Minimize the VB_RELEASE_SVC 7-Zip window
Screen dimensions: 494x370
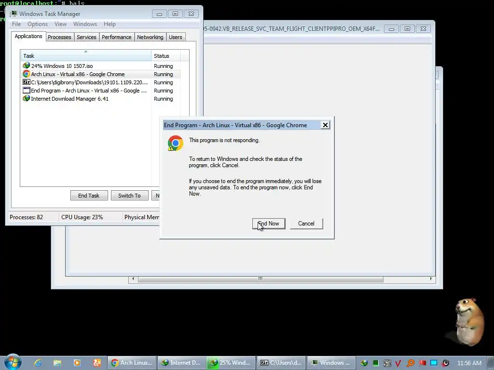pos(391,29)
